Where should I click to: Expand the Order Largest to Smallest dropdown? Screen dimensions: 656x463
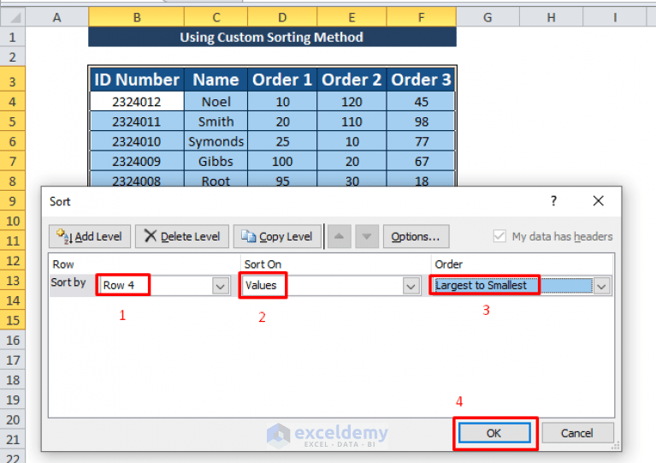601,287
